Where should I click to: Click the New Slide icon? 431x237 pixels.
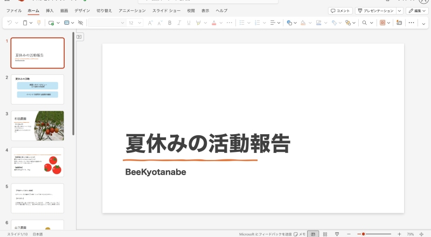[51, 23]
